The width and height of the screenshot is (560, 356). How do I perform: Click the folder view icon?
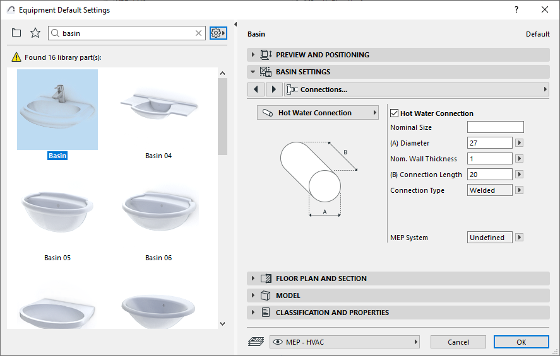coord(16,33)
